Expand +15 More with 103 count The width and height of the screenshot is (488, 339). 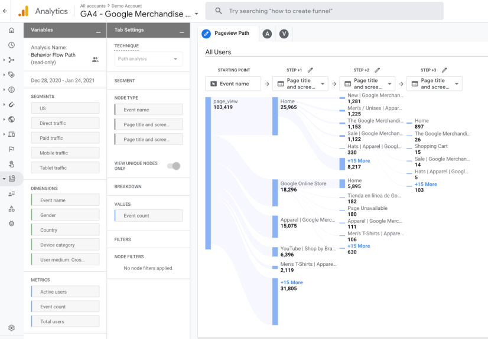click(426, 185)
